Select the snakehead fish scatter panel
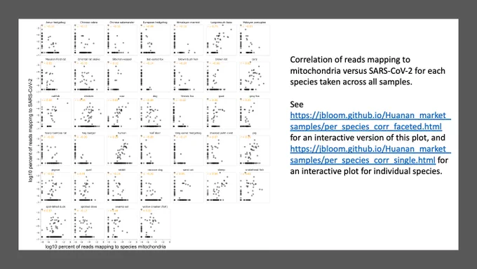Viewport: 477px width, 269px height. tap(255, 187)
